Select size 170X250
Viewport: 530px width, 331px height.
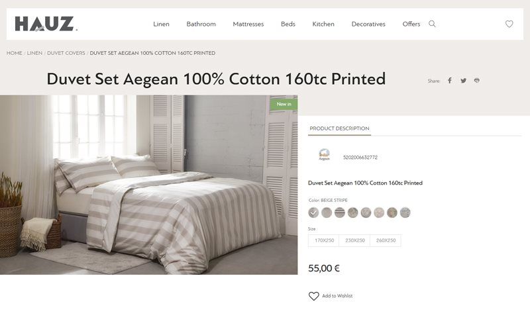click(324, 240)
